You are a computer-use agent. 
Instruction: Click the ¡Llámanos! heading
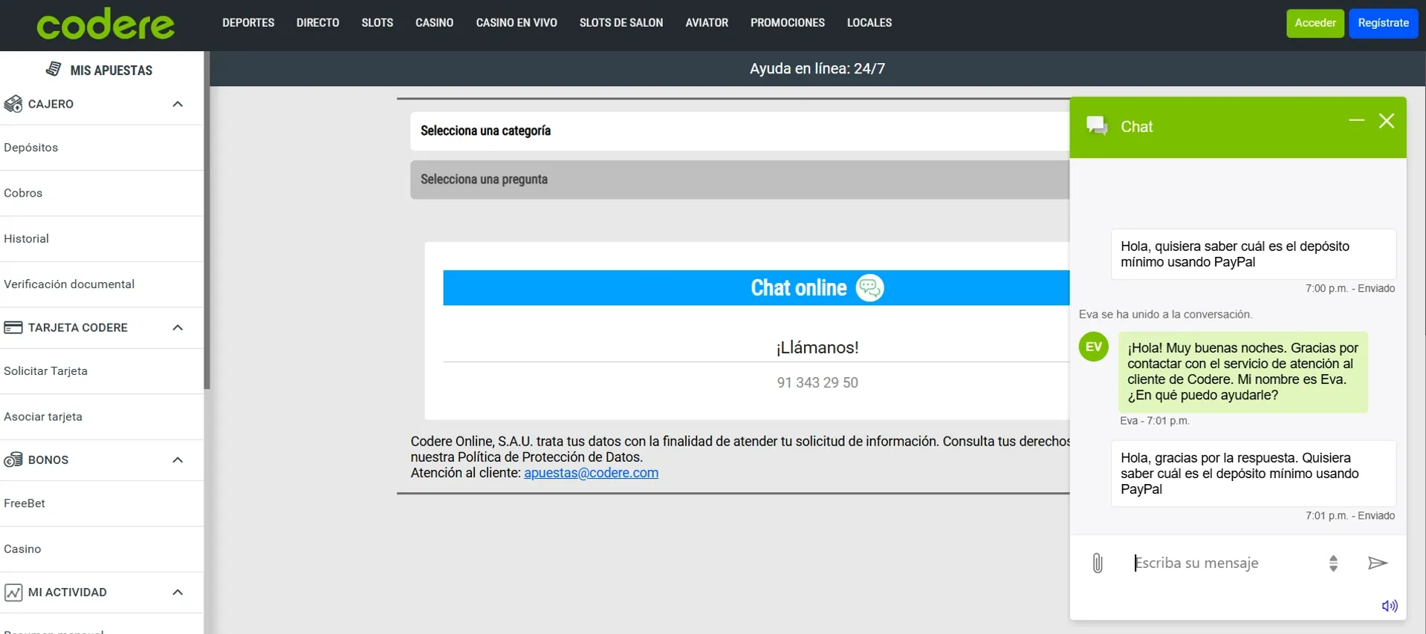[x=817, y=347]
